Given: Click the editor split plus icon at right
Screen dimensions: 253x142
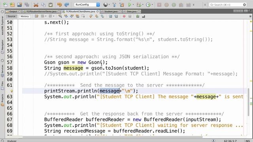Looking at the screenshot, I should point(250,17).
